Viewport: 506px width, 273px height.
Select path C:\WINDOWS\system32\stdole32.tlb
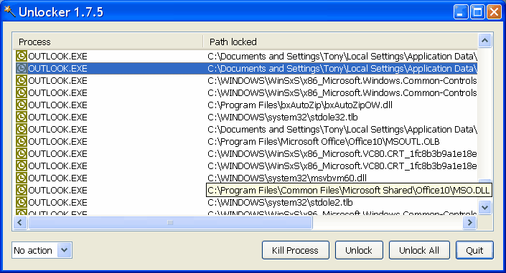click(282, 118)
